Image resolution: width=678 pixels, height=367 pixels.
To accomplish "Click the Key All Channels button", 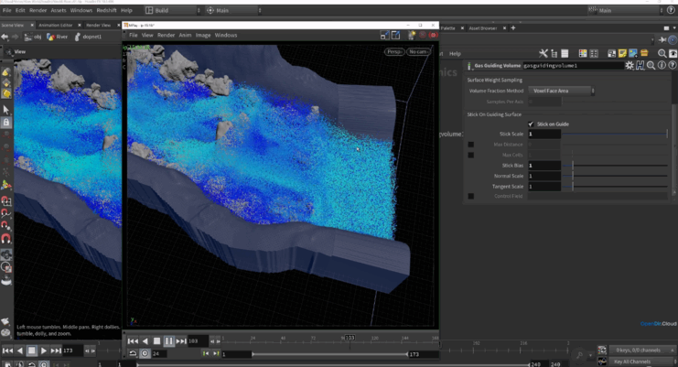I will 631,362.
